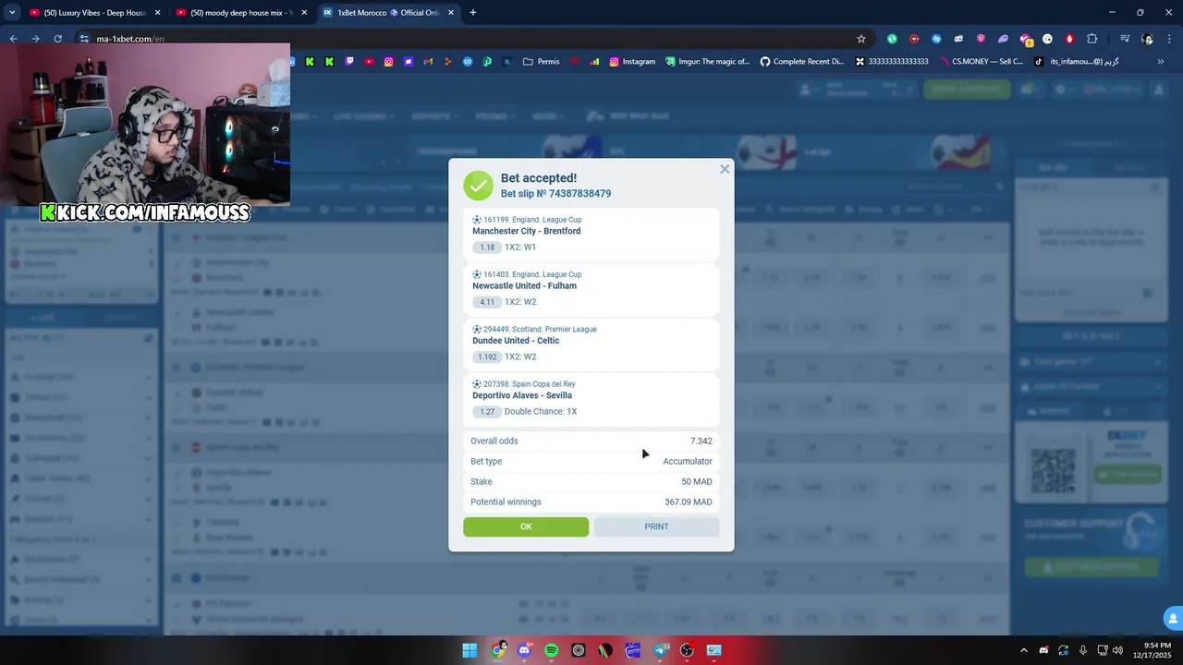Switch to Luxury Vibes Deep House tab

95,13
